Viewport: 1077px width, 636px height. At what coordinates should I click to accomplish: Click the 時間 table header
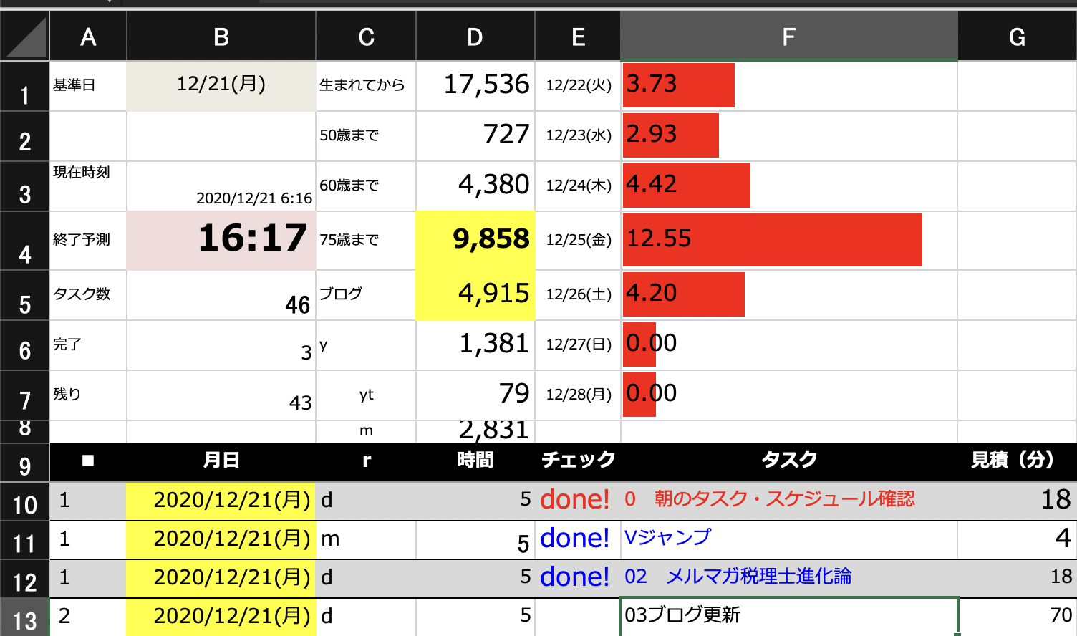[x=475, y=461]
